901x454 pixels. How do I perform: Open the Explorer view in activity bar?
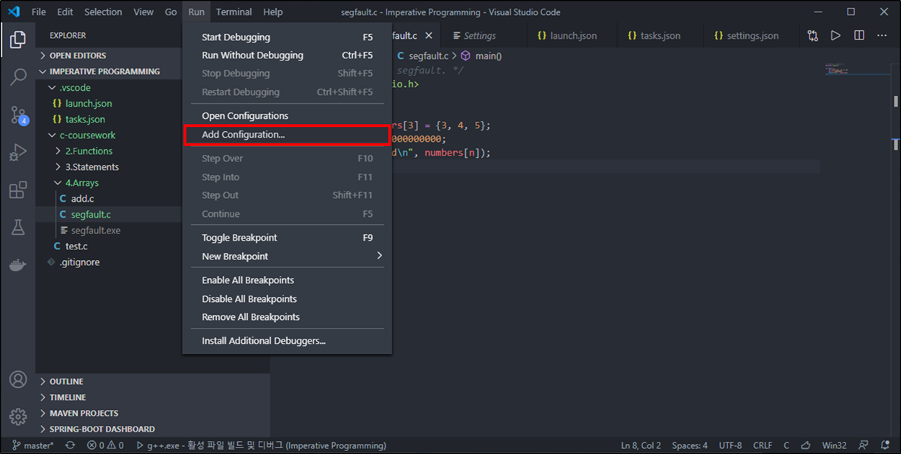[18, 40]
